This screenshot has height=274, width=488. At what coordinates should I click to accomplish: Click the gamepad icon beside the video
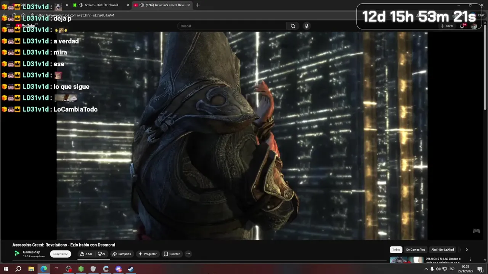pyautogui.click(x=476, y=231)
